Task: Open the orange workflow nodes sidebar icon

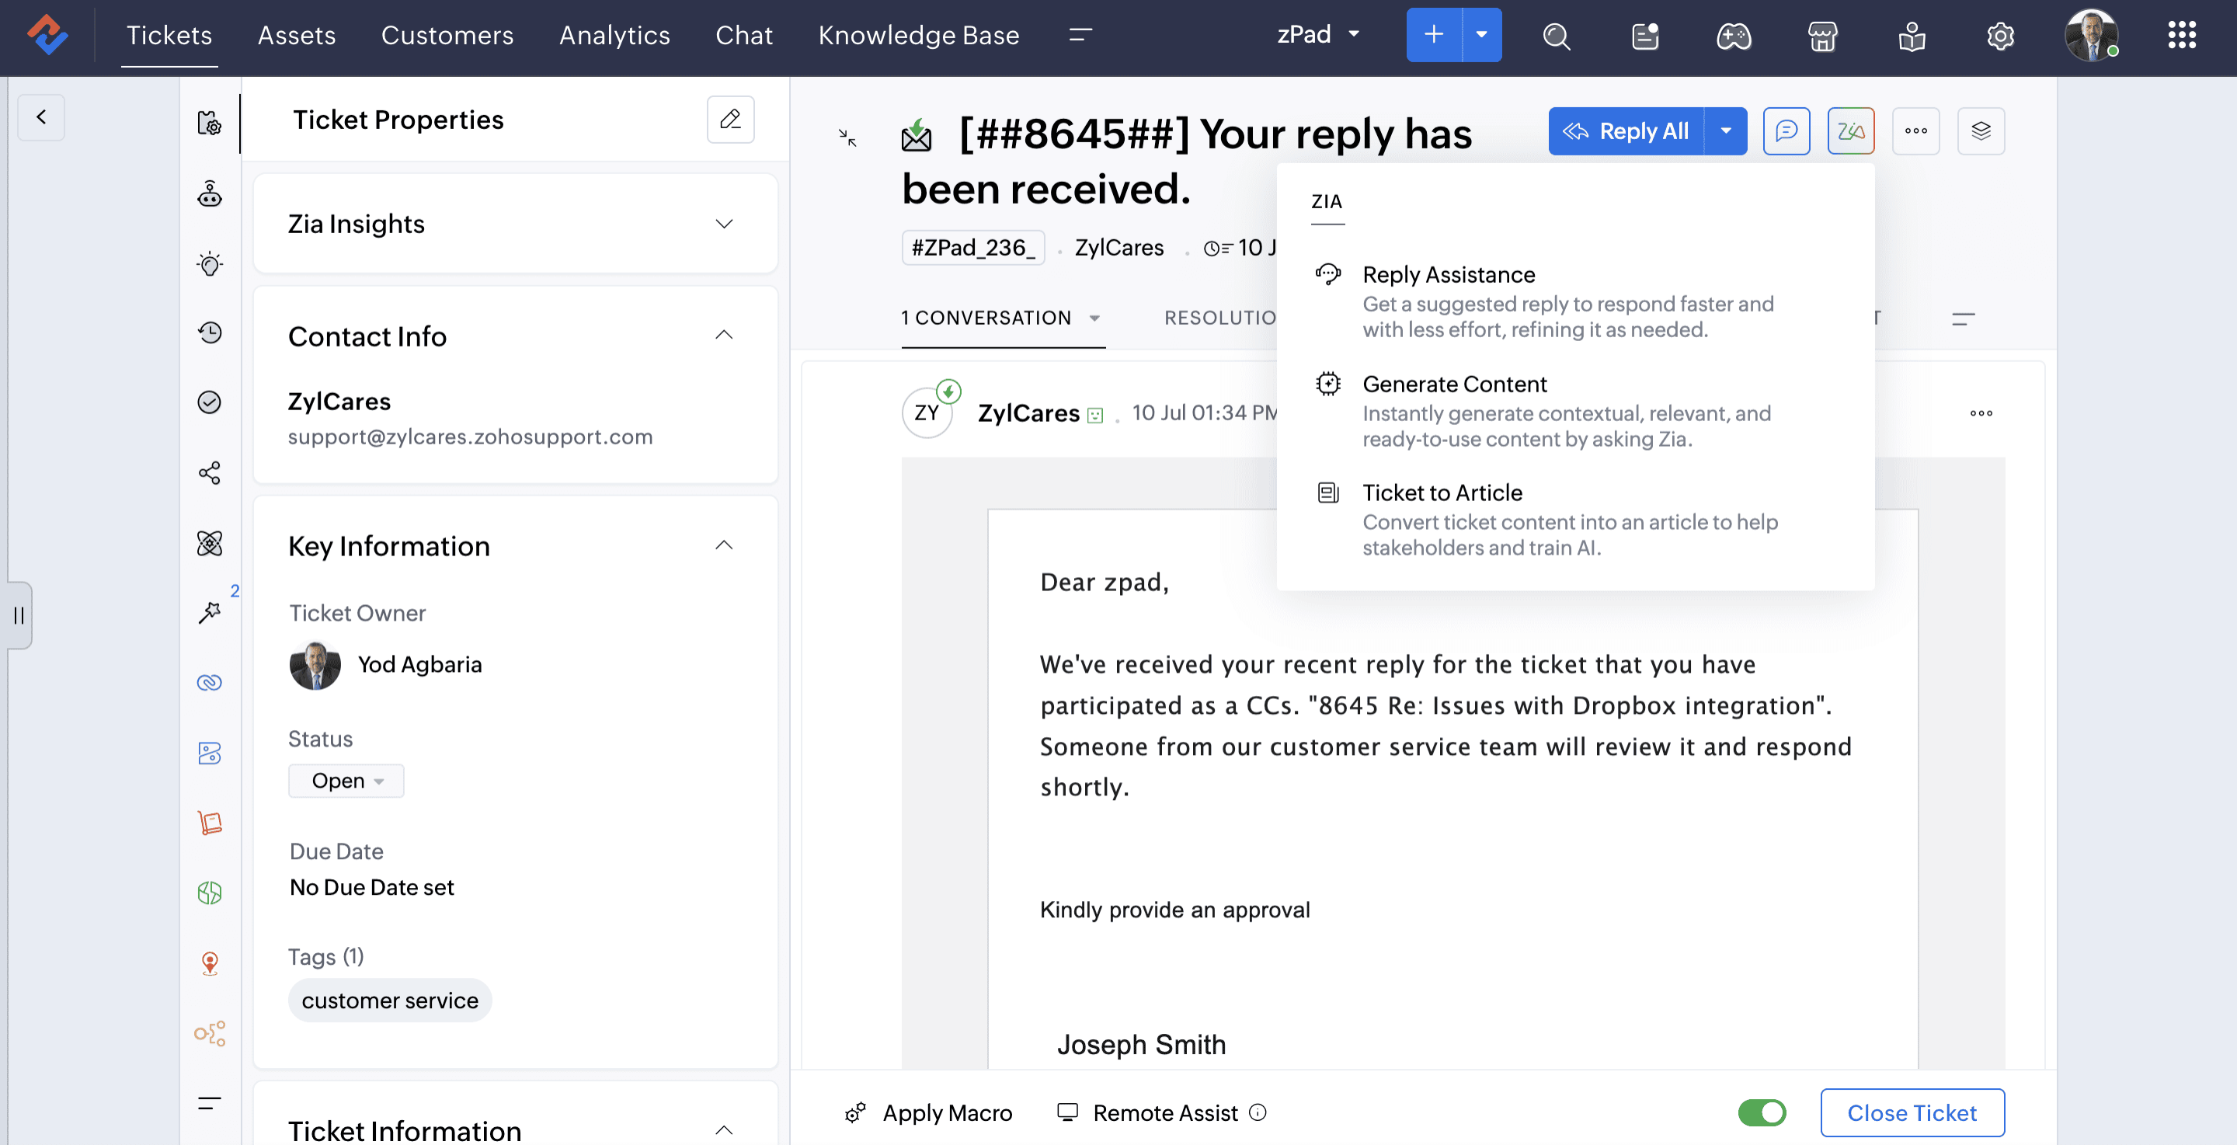Action: [x=209, y=1033]
